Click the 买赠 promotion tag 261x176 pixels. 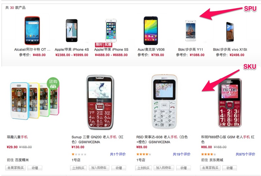[108, 44]
